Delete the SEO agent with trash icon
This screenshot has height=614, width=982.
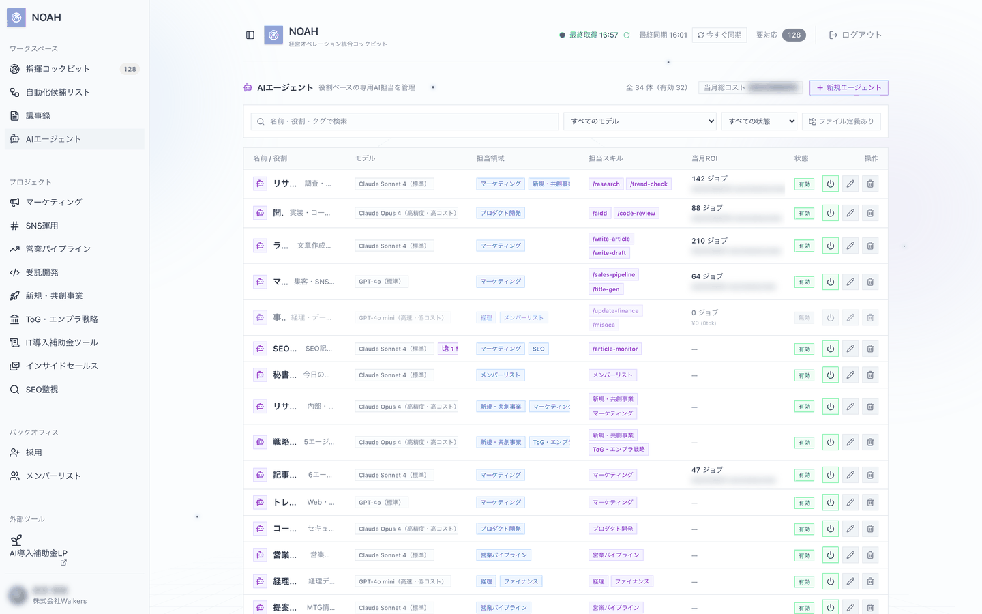point(870,349)
